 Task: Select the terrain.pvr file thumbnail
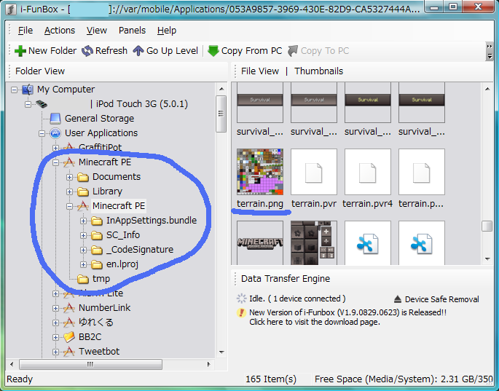click(314, 172)
